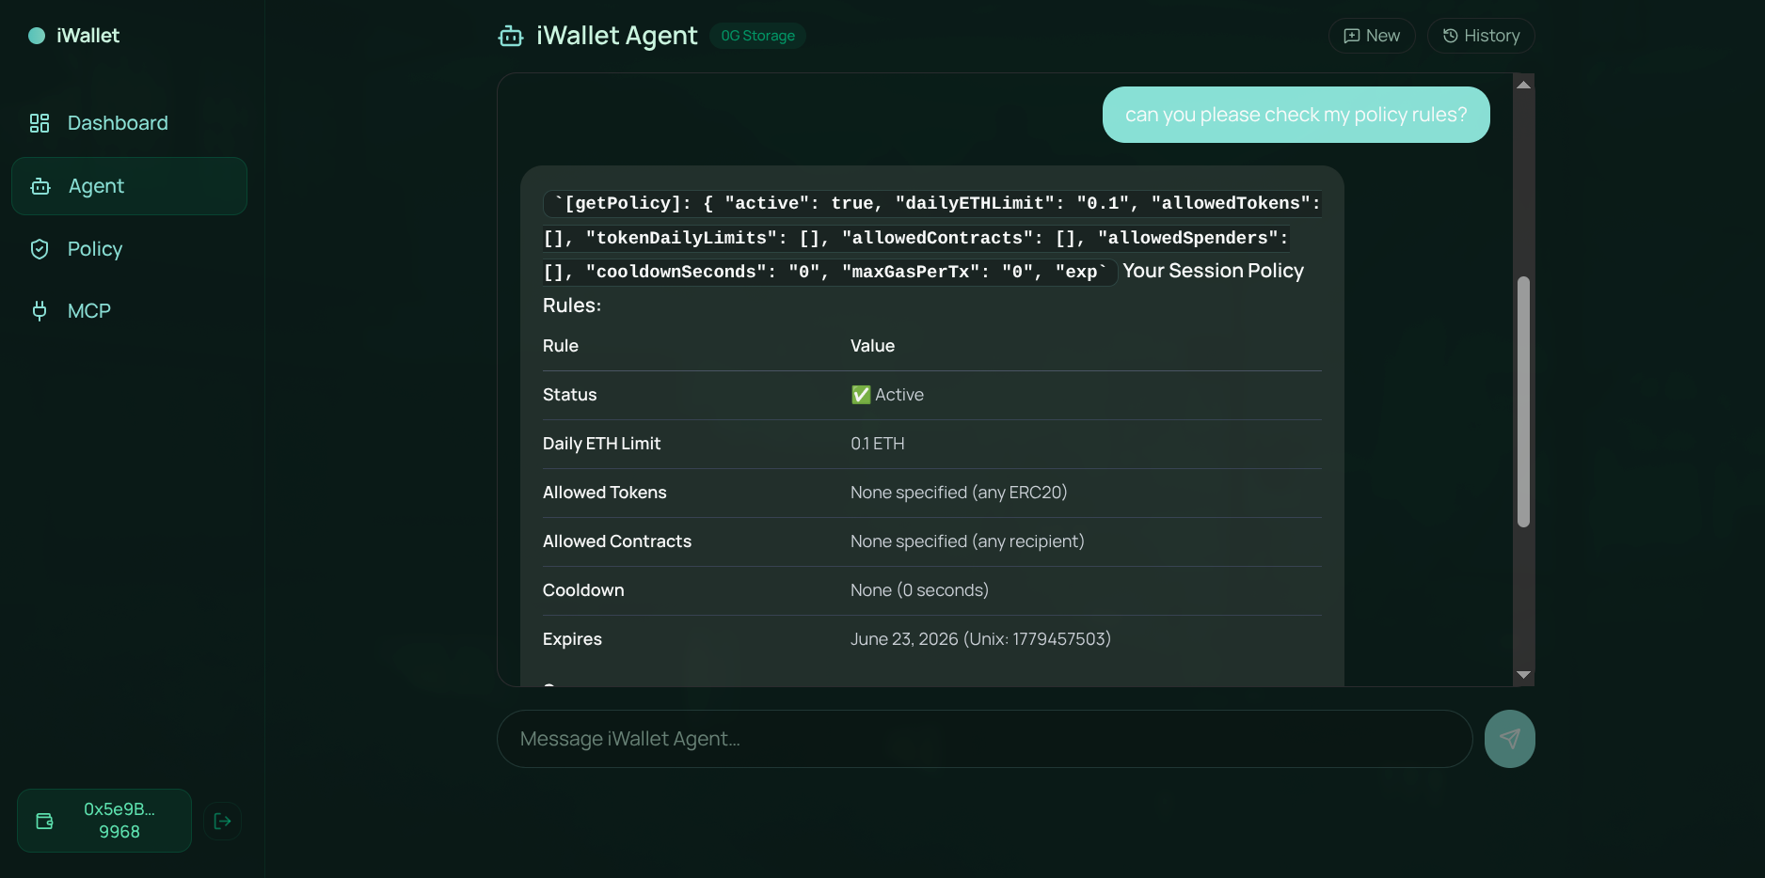Click the wallet icon beside the address
This screenshot has height=878, width=1765.
[44, 822]
